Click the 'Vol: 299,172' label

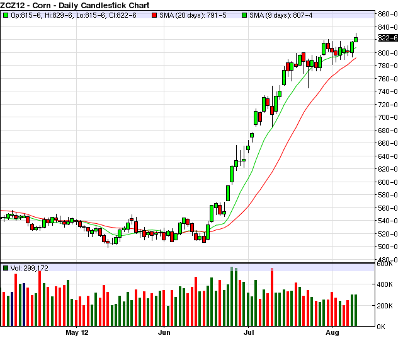30,268
